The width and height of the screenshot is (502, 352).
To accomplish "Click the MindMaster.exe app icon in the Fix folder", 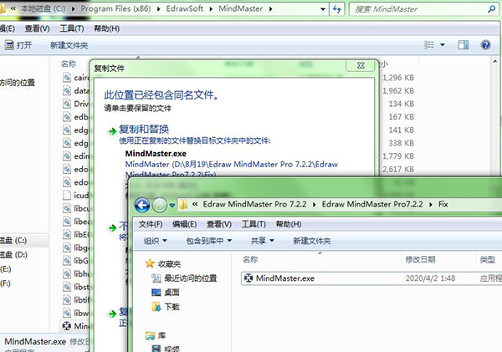I will (248, 278).
